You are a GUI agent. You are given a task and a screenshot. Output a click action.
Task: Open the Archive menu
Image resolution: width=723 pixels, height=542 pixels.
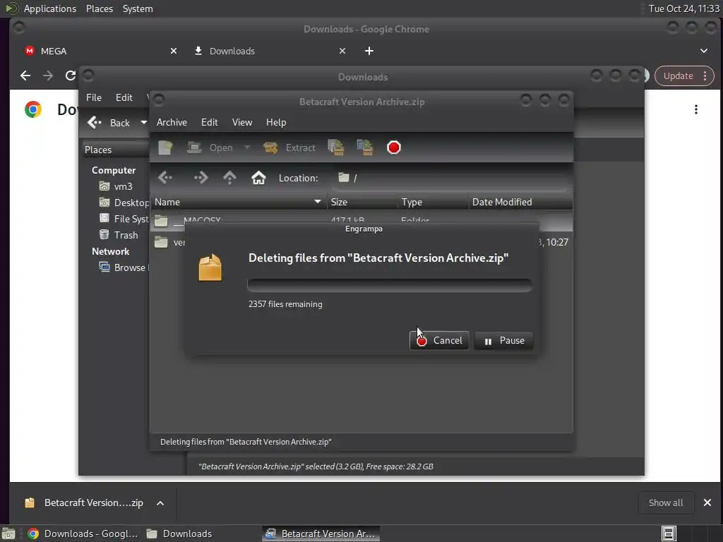[x=172, y=122]
